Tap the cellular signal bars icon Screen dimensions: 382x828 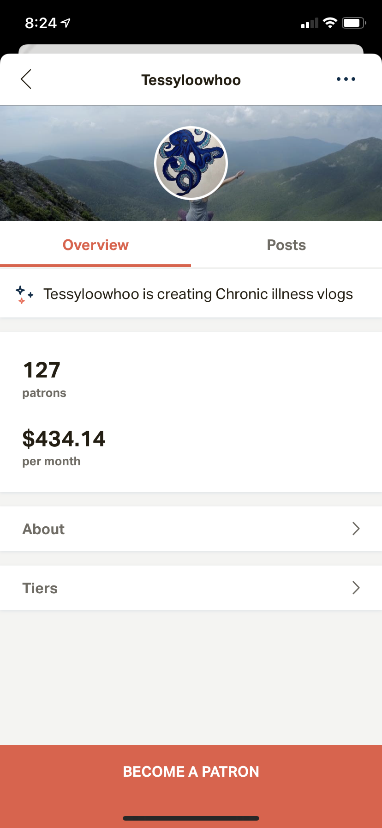310,23
